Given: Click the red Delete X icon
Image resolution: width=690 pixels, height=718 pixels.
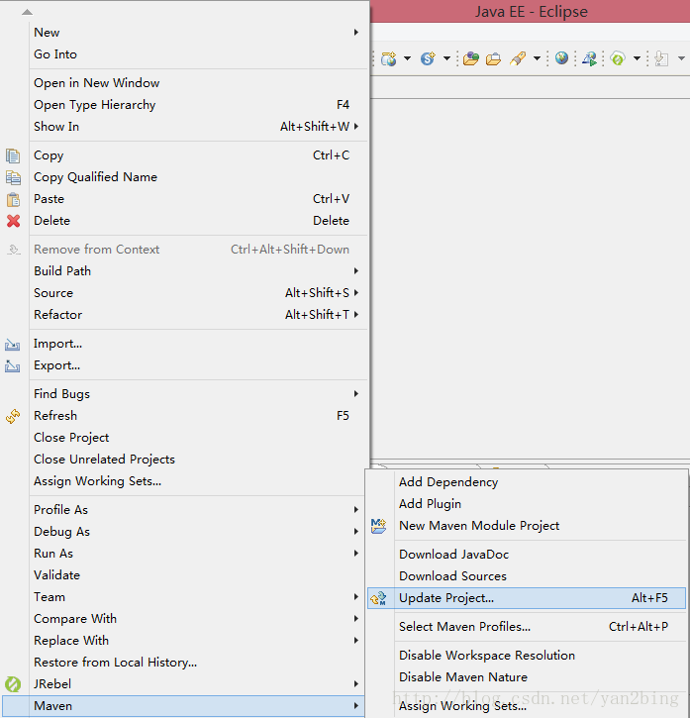Looking at the screenshot, I should click(x=13, y=221).
